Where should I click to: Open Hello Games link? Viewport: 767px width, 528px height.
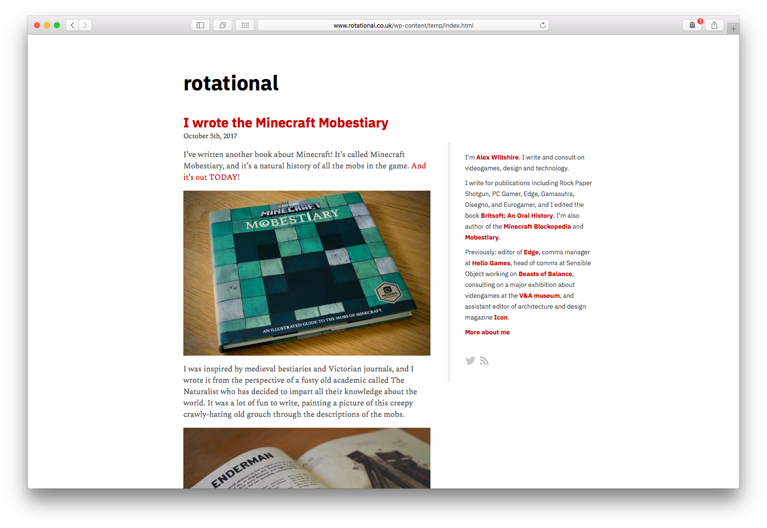[491, 263]
